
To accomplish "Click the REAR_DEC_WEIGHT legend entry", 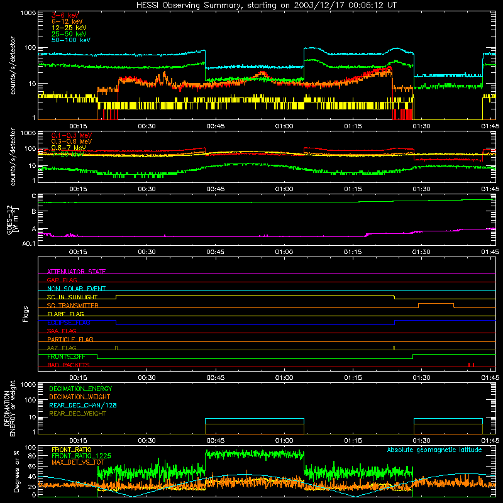I will pyautogui.click(x=77, y=414).
